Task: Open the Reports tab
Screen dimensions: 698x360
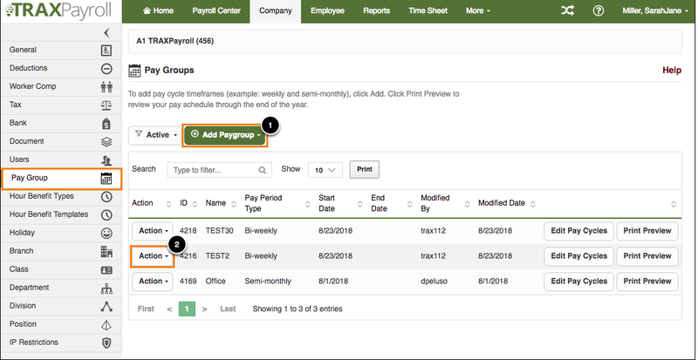Action: click(x=377, y=10)
